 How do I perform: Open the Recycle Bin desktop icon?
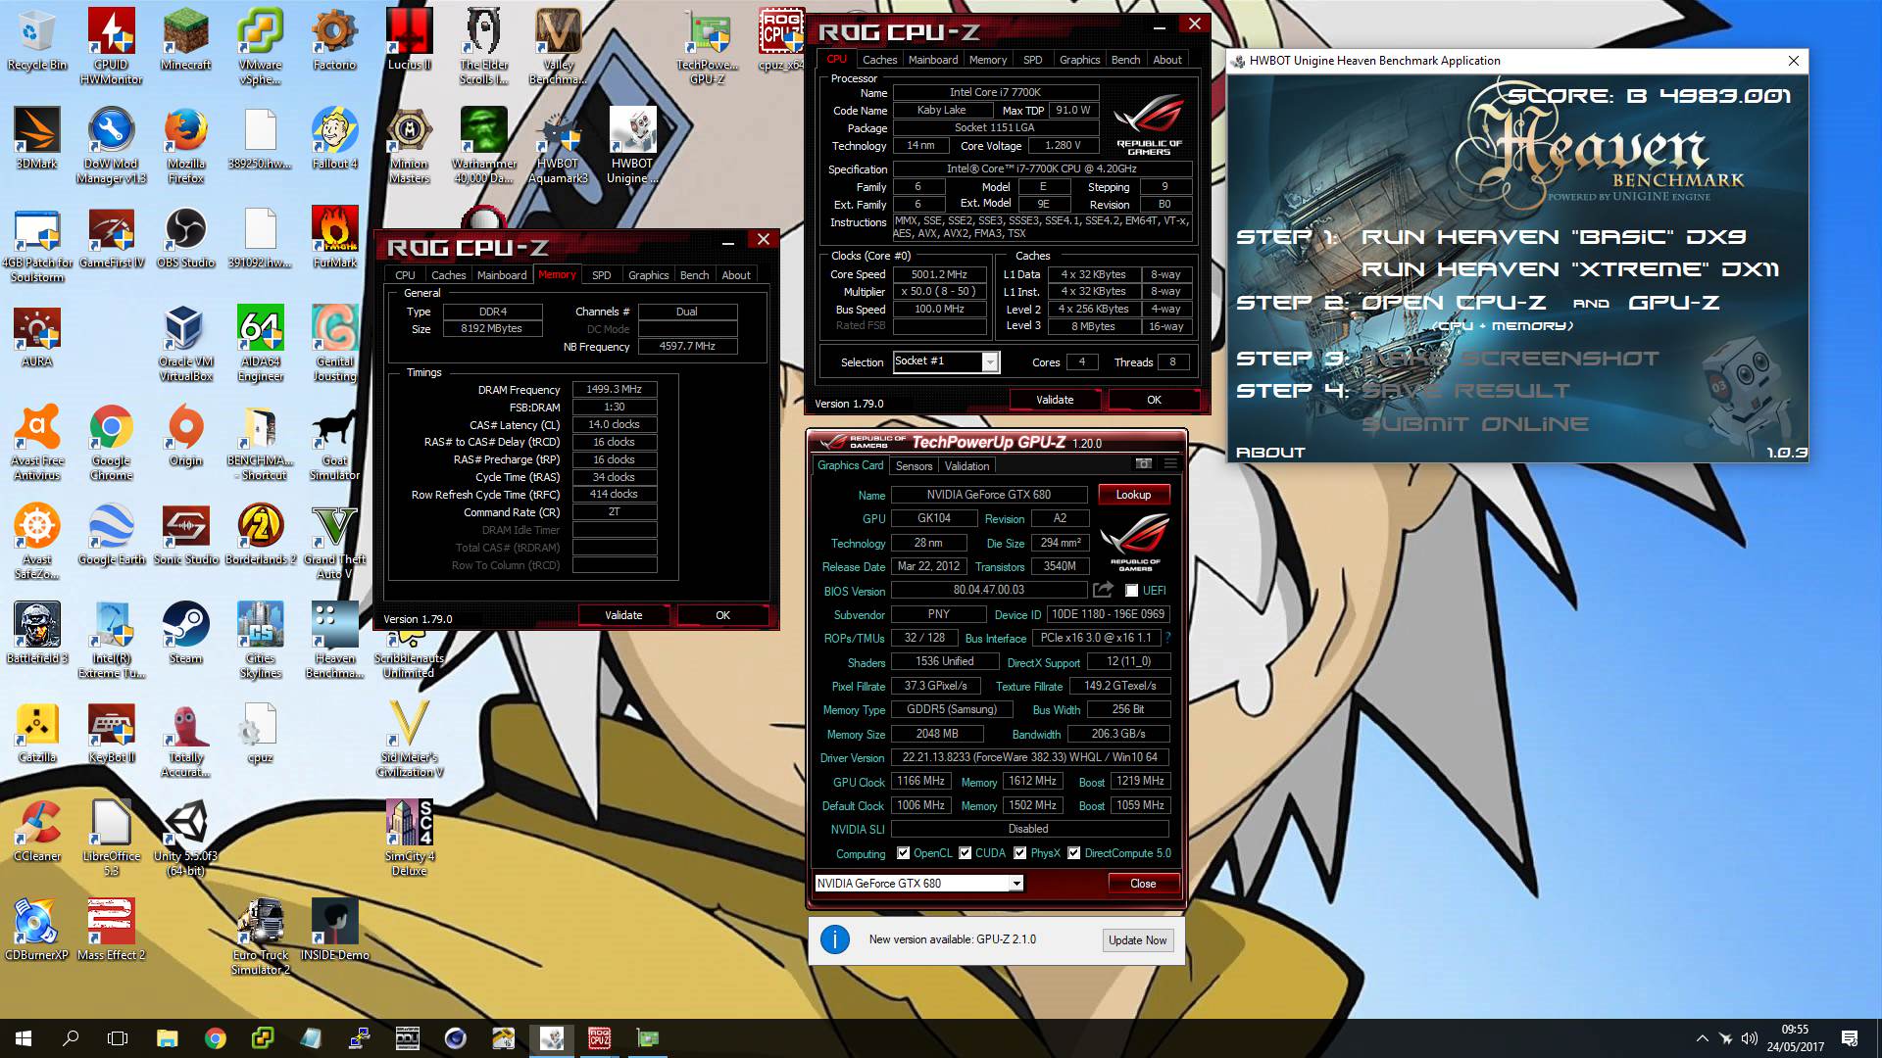[x=37, y=39]
